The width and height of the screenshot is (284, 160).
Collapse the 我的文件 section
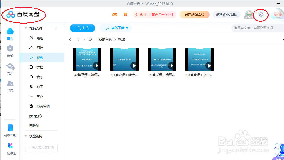coord(26,28)
